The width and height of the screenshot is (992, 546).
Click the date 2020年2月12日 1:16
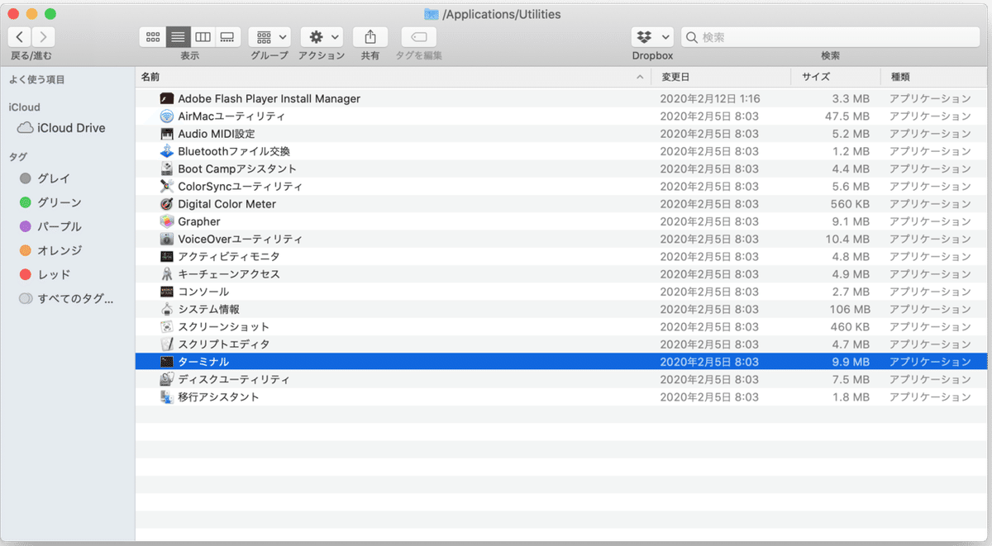coord(710,99)
